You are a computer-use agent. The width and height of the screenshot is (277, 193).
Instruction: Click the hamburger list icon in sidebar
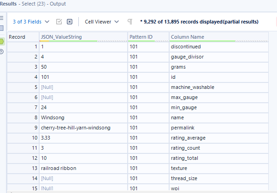2,18
